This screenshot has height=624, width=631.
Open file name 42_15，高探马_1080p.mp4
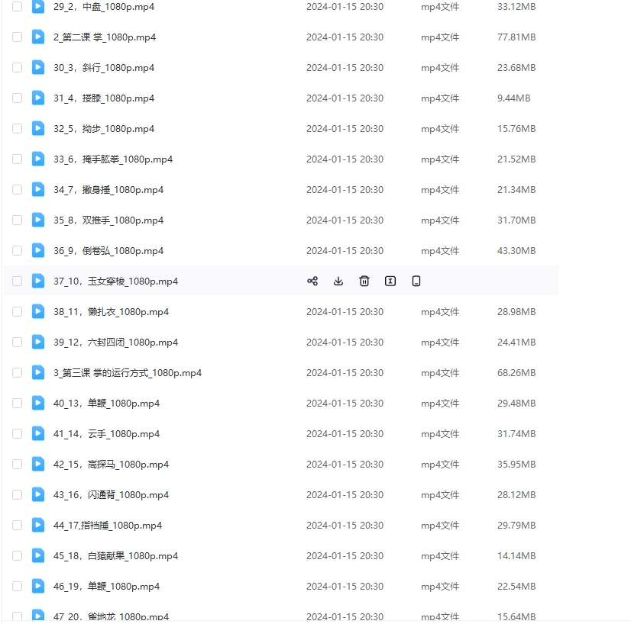click(111, 465)
